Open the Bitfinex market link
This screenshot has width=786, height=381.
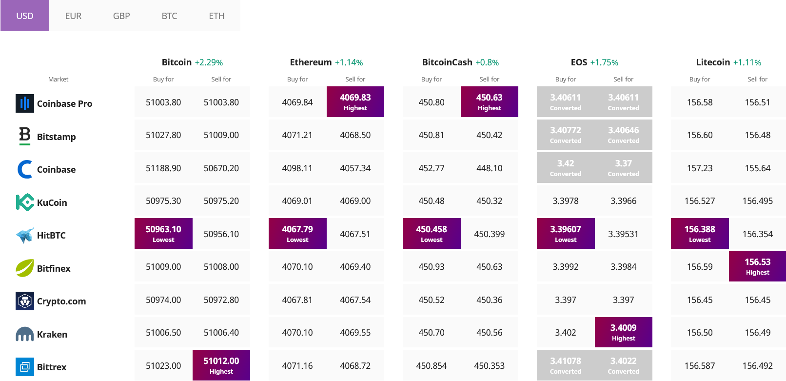tap(54, 268)
